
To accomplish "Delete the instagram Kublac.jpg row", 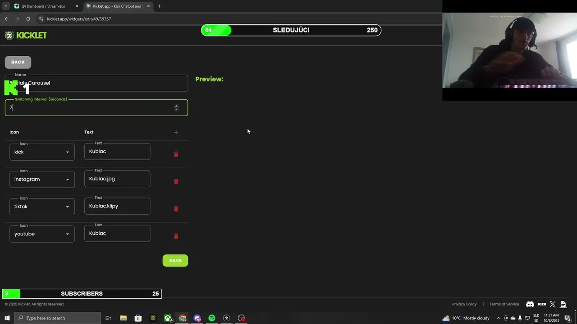I will point(176,181).
